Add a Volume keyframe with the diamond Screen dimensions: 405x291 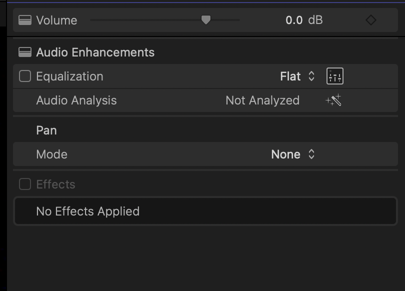[x=370, y=20]
